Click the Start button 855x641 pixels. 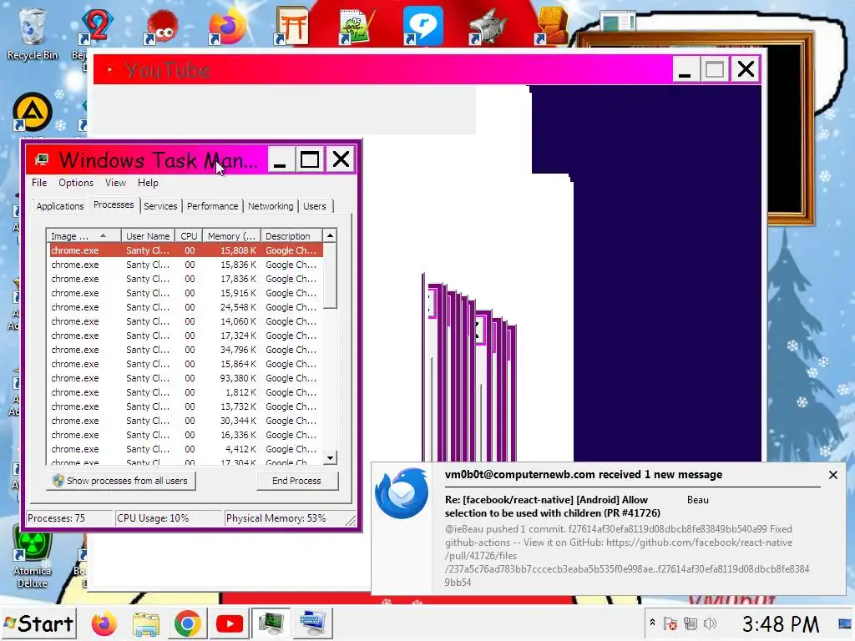[x=38, y=623]
